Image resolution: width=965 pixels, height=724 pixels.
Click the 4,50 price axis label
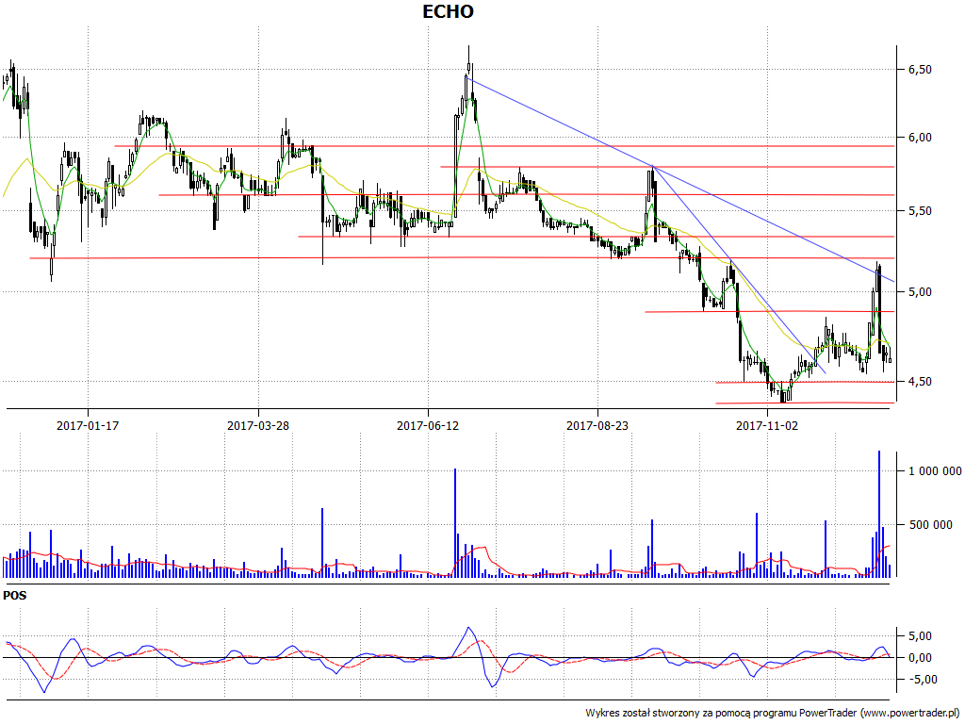pyautogui.click(x=920, y=382)
